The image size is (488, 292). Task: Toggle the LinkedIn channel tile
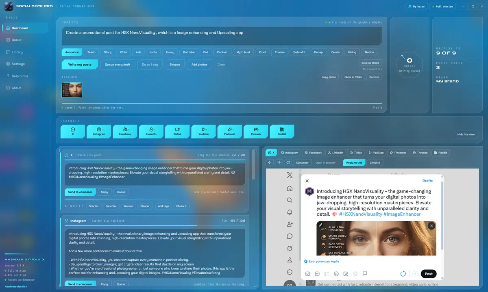pos(151,132)
